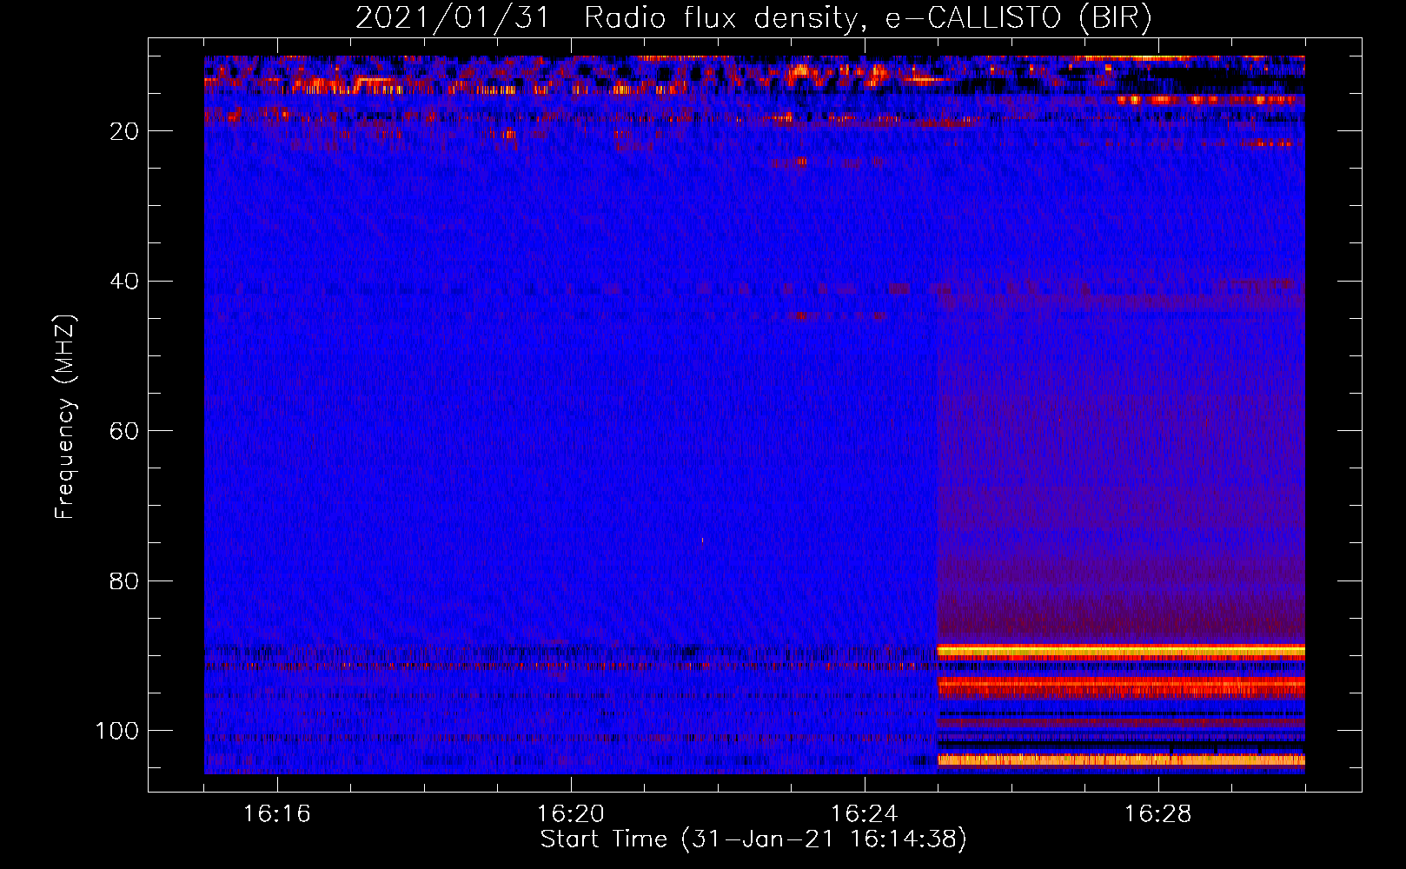Click the 16:16 time tick label
Screen dimensions: 1406x869
point(277,814)
